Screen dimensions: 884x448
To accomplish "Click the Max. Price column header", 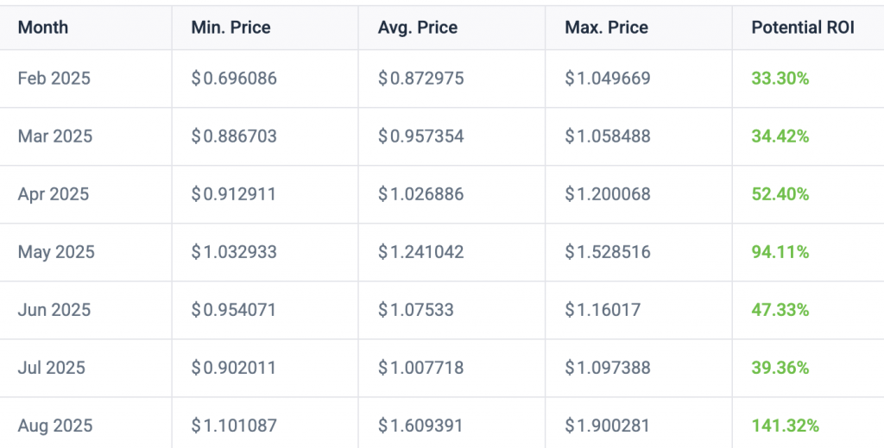I will (x=606, y=28).
